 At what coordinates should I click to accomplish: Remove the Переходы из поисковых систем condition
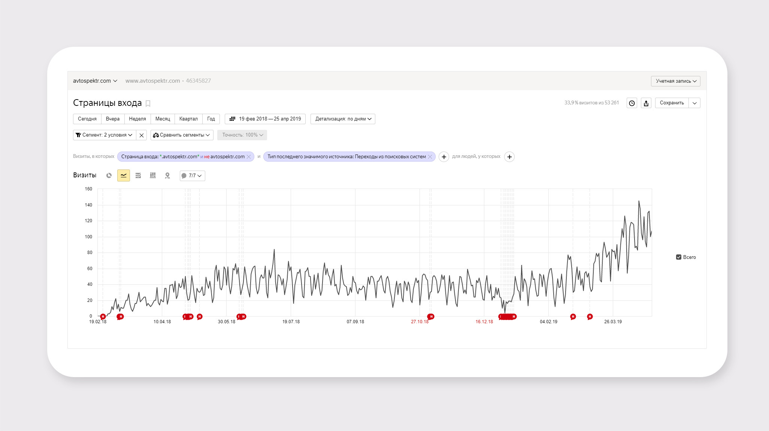(x=430, y=157)
